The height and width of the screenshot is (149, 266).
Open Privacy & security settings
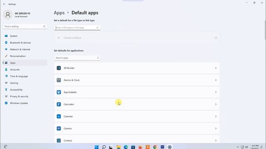(x=25, y=96)
